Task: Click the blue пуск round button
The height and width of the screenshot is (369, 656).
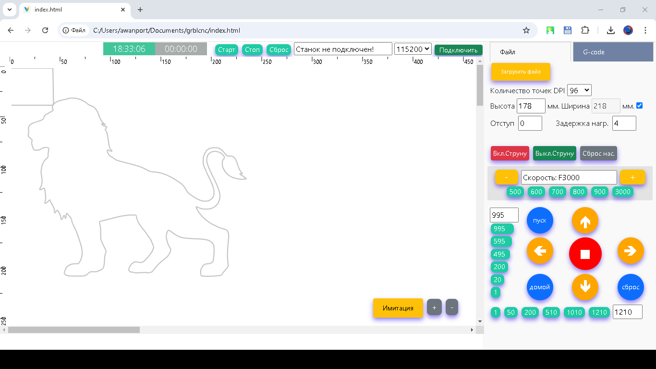Action: [540, 221]
